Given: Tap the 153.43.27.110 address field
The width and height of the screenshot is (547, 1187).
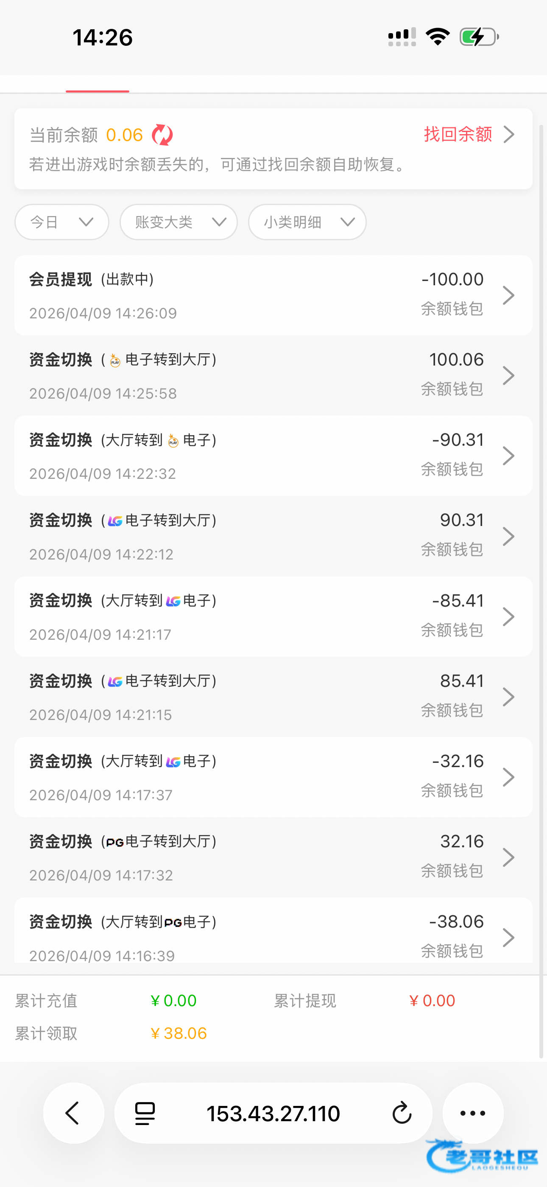Looking at the screenshot, I should [273, 1113].
